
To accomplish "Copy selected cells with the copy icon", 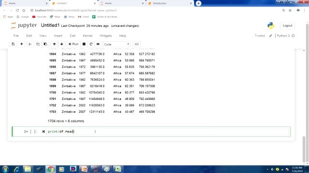I will pyautogui.click(x=38, y=44).
